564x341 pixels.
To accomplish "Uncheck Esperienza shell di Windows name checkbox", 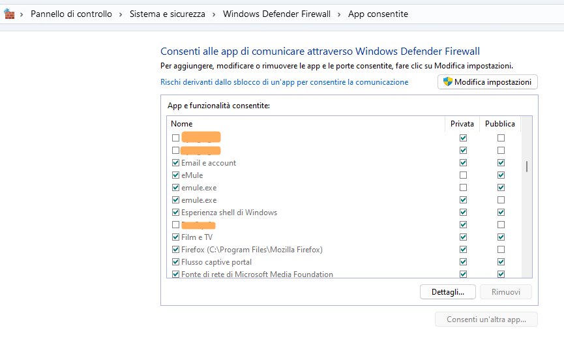I will coord(175,212).
